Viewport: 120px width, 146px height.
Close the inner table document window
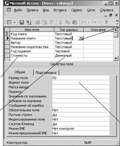[x=117, y=15]
